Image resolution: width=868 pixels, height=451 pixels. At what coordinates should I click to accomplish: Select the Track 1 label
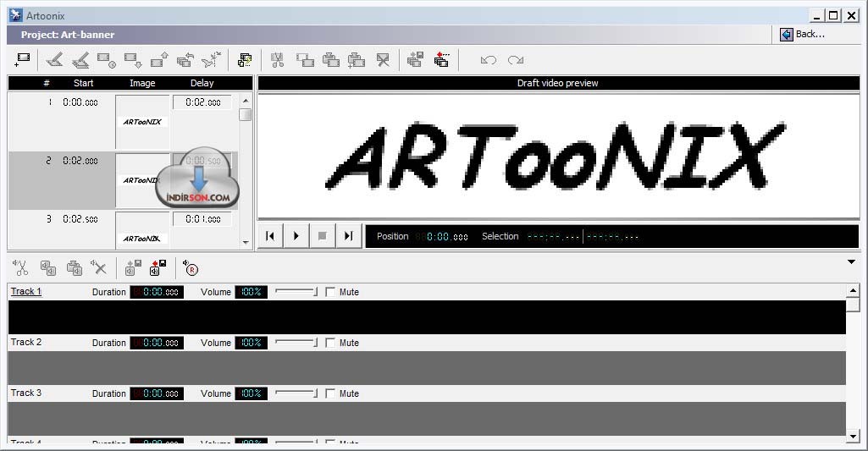point(26,292)
